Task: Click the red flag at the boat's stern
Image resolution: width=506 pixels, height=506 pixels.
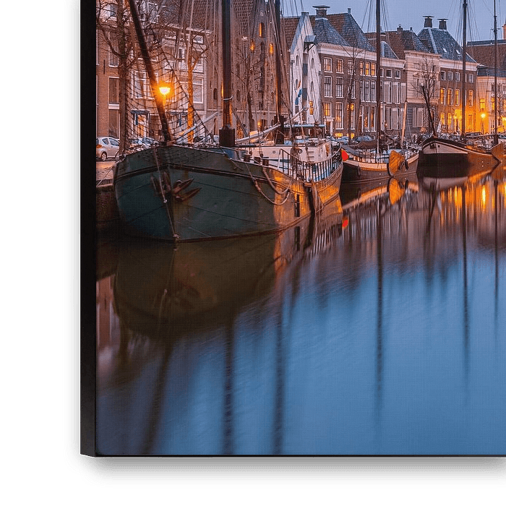Action: click(x=345, y=155)
